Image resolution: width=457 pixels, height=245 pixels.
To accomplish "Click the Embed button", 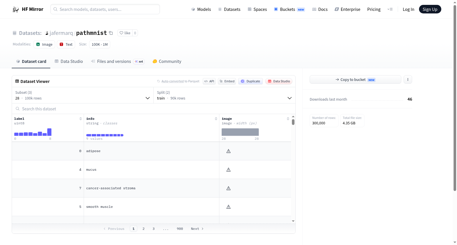I will click(227, 81).
